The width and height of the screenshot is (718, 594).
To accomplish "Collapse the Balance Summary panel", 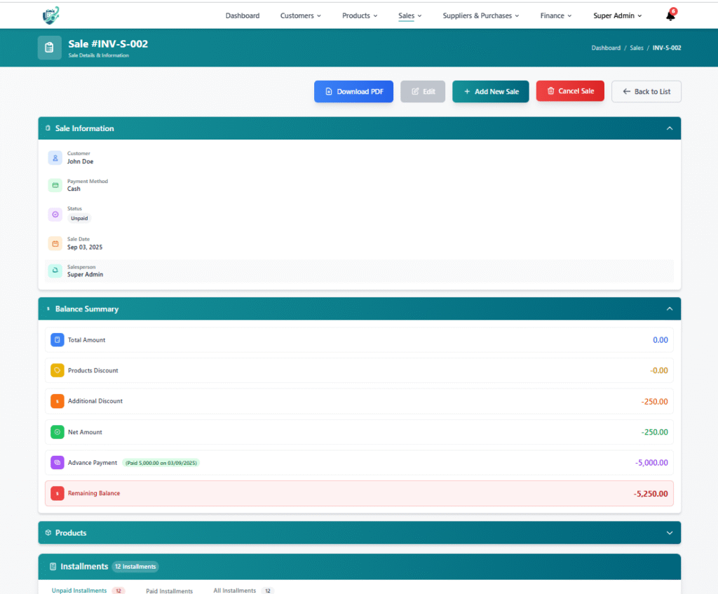I will (x=669, y=309).
